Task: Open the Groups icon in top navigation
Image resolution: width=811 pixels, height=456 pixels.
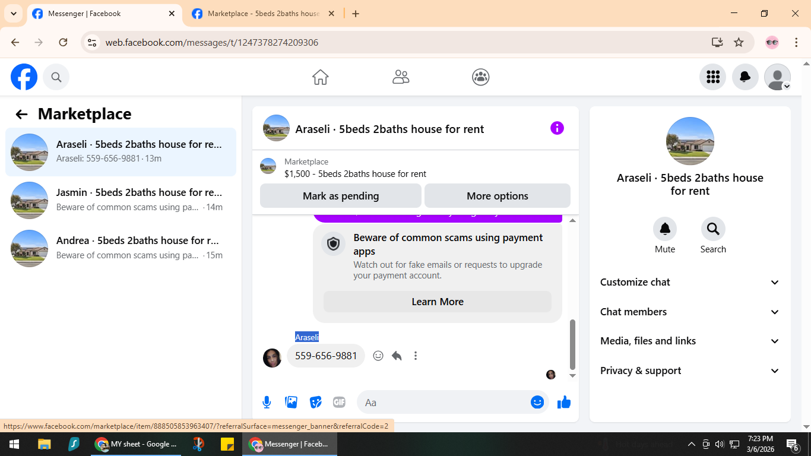Action: (x=481, y=77)
